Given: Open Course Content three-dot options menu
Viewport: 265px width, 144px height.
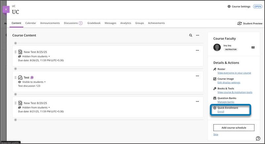Looking at the screenshot, I should pos(197,35).
